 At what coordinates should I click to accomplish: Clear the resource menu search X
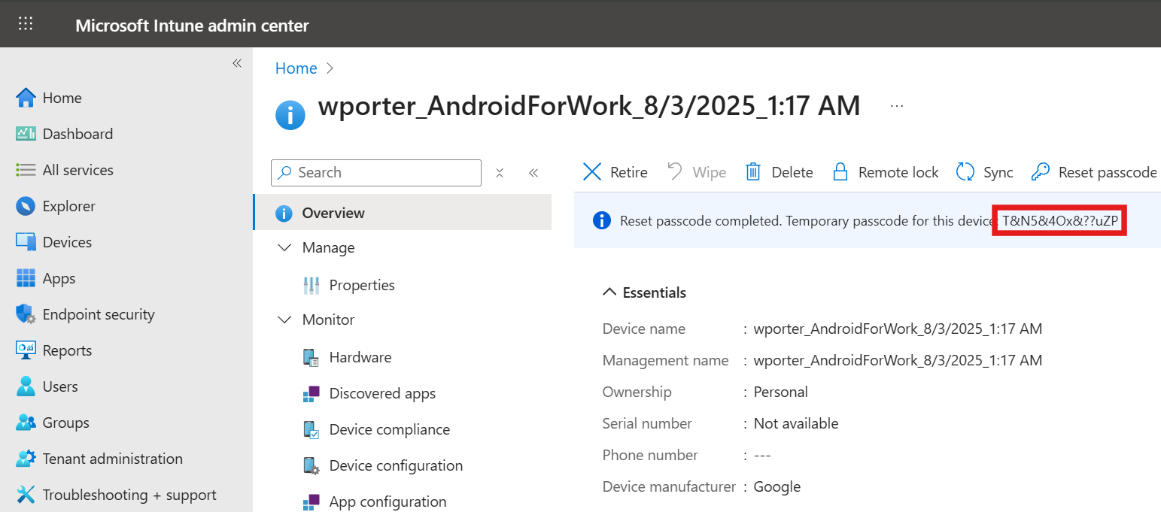[x=500, y=173]
